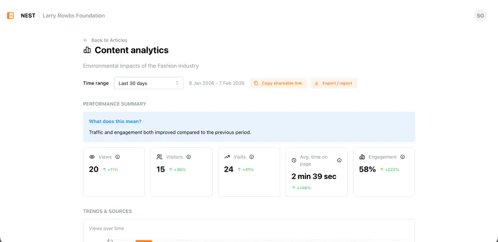Click the clock icon on Avg. time card
This screenshot has height=242, width=498.
click(x=294, y=160)
